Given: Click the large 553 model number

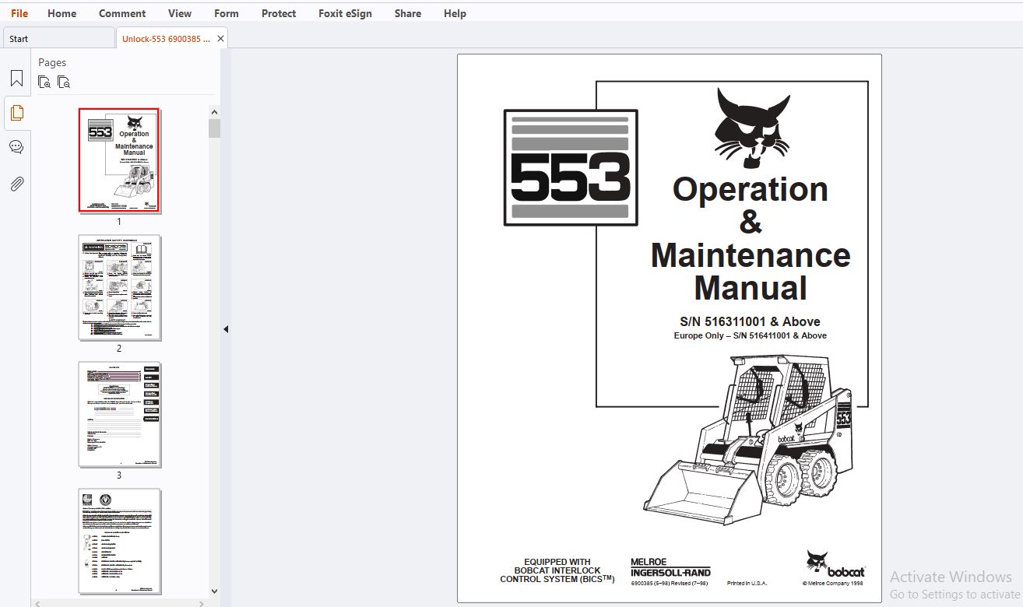Looking at the screenshot, I should click(x=570, y=177).
